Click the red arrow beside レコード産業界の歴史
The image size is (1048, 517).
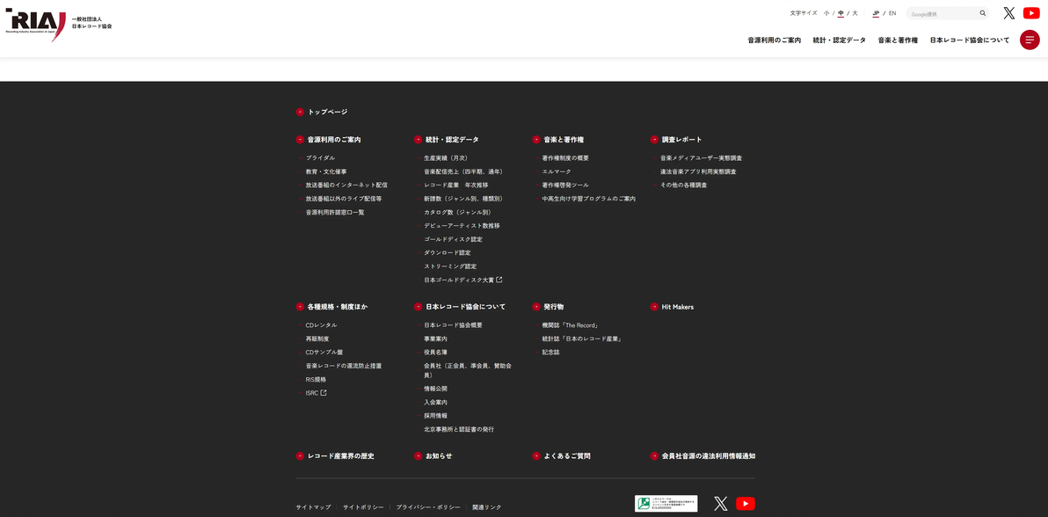(x=300, y=456)
